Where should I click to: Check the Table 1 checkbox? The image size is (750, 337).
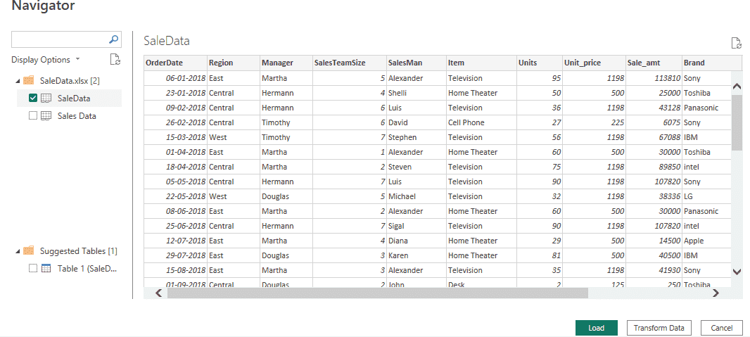(33, 269)
